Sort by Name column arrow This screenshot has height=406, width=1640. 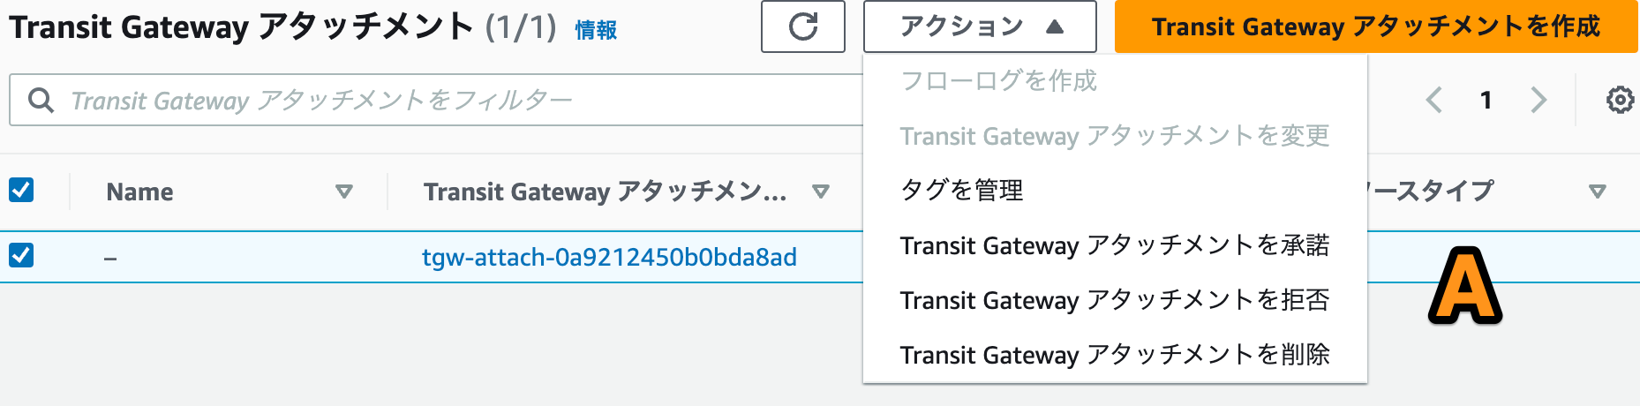coord(344,192)
